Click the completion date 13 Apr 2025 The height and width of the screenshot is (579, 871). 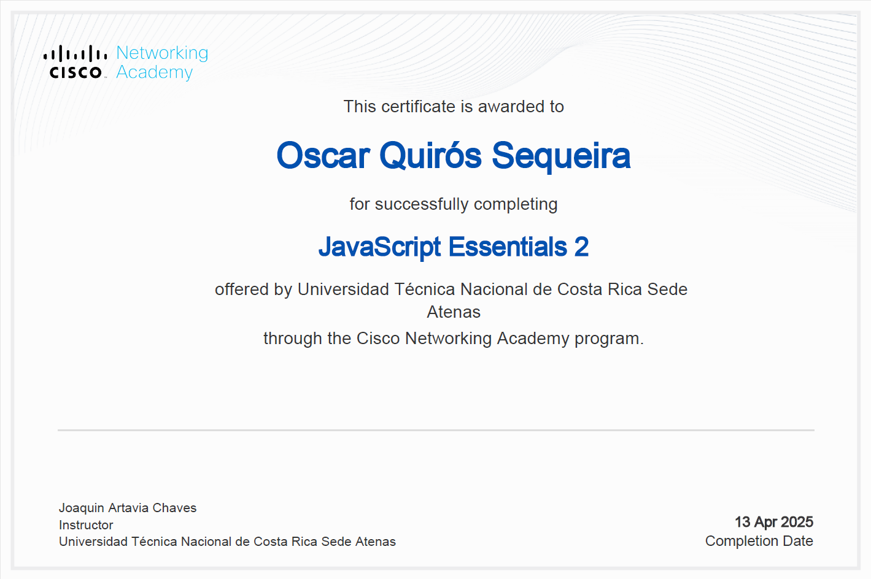pyautogui.click(x=774, y=522)
